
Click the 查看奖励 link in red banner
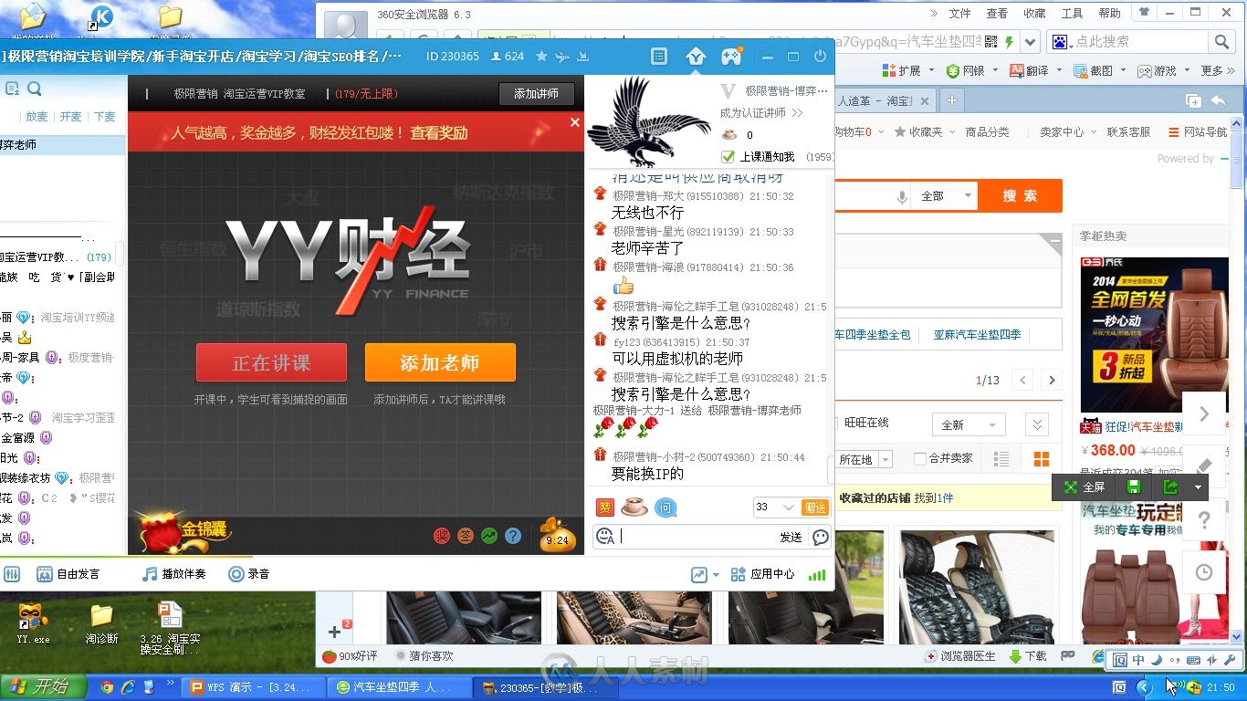[439, 133]
